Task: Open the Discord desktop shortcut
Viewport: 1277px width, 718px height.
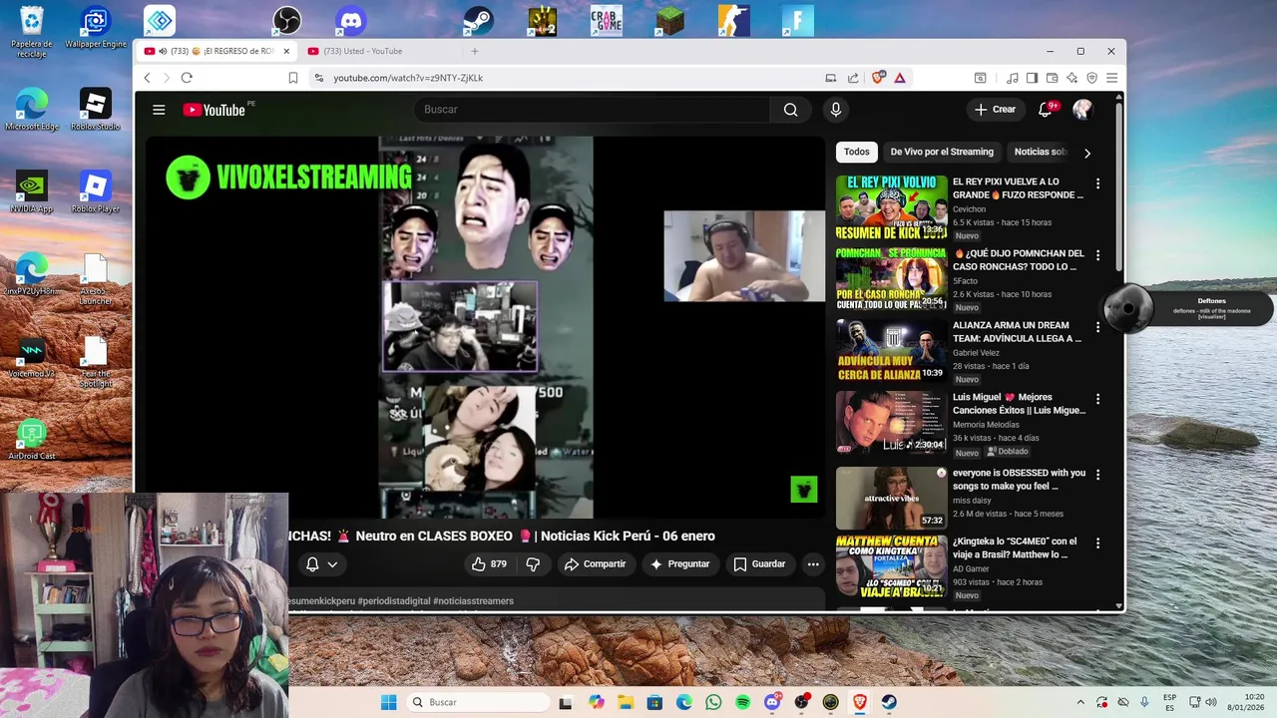Action: pyautogui.click(x=351, y=20)
